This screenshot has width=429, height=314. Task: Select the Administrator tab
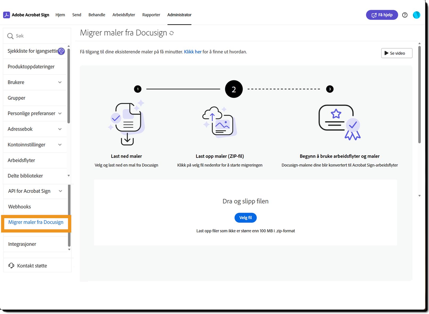(x=179, y=15)
